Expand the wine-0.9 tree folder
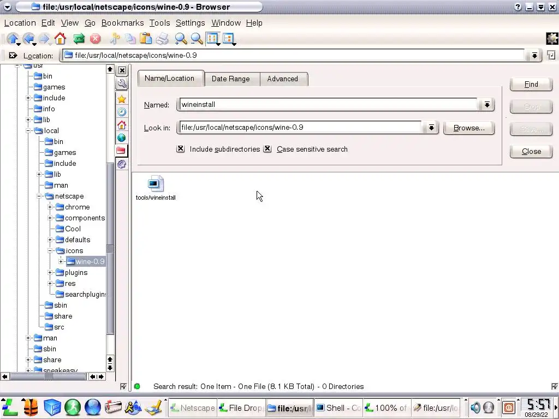559x419 pixels. (x=61, y=261)
